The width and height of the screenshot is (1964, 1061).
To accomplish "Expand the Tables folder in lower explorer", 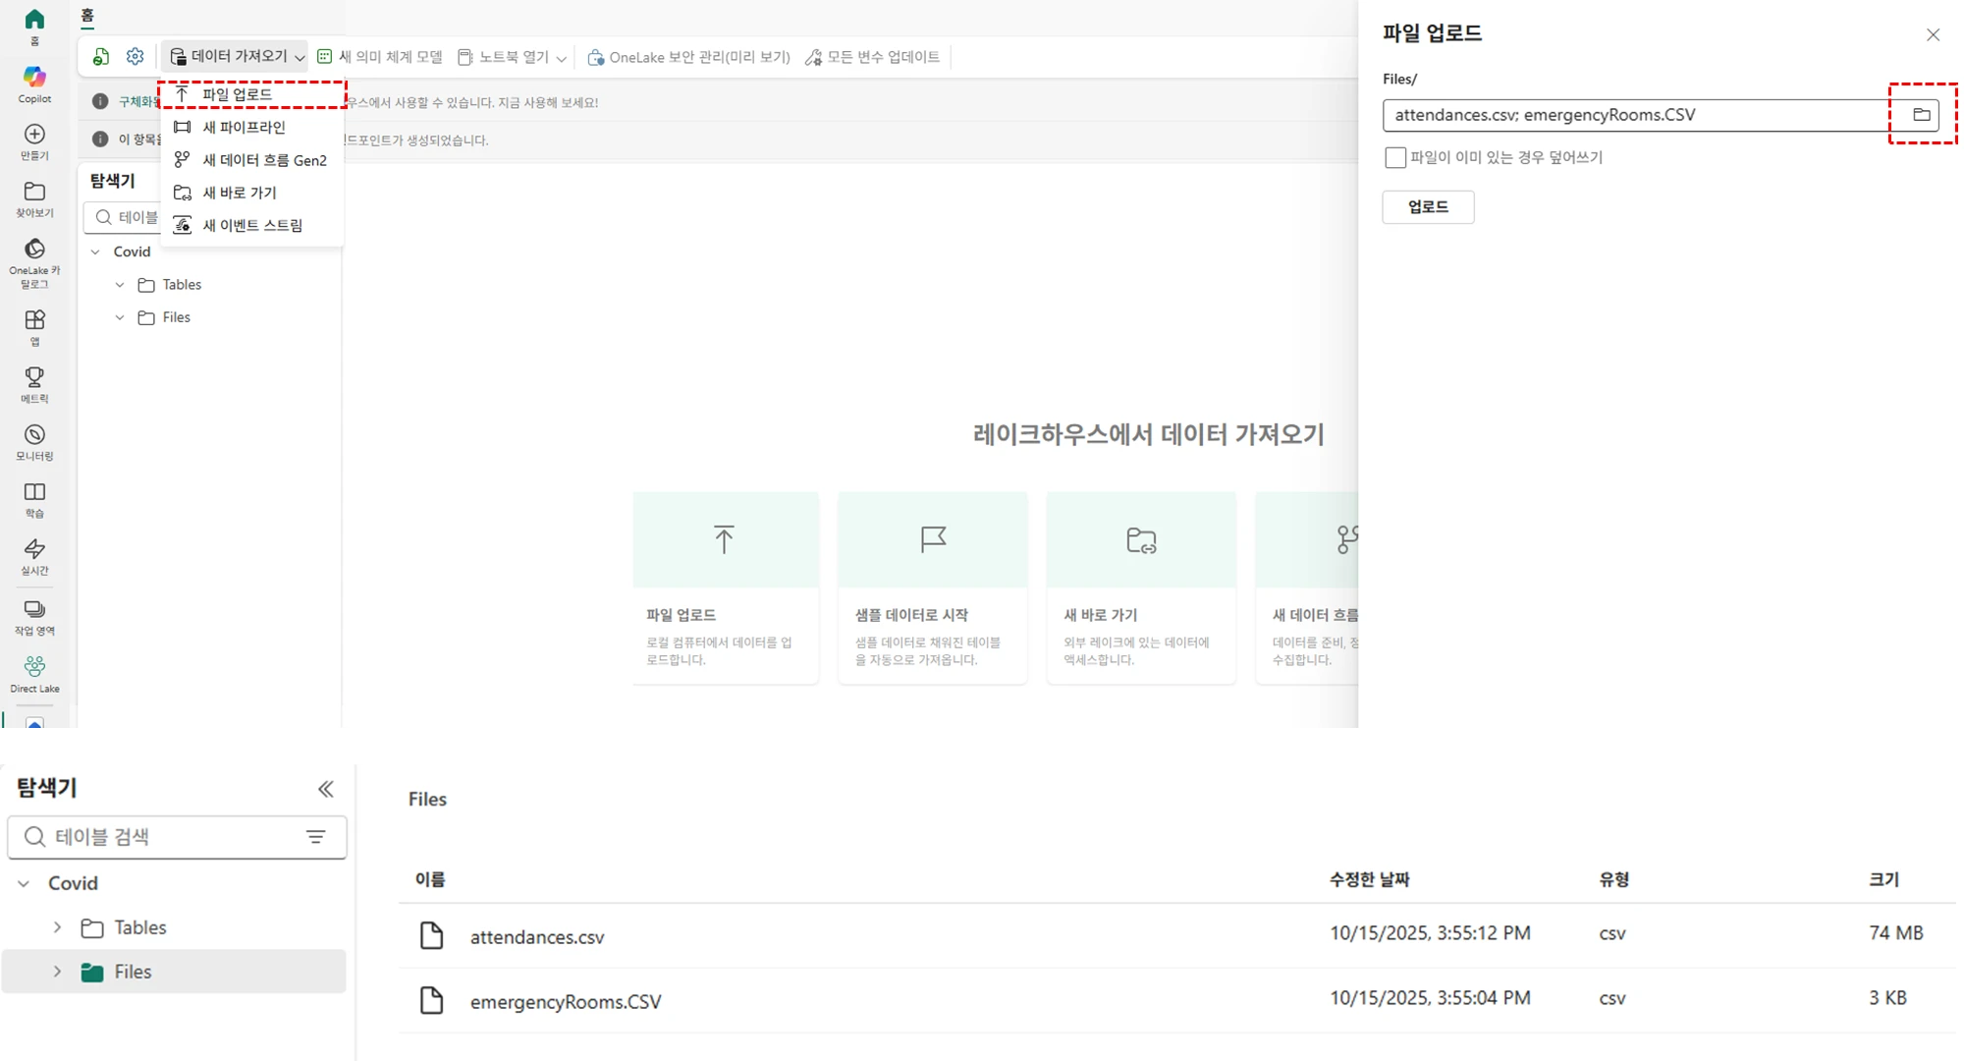I will [57, 927].
